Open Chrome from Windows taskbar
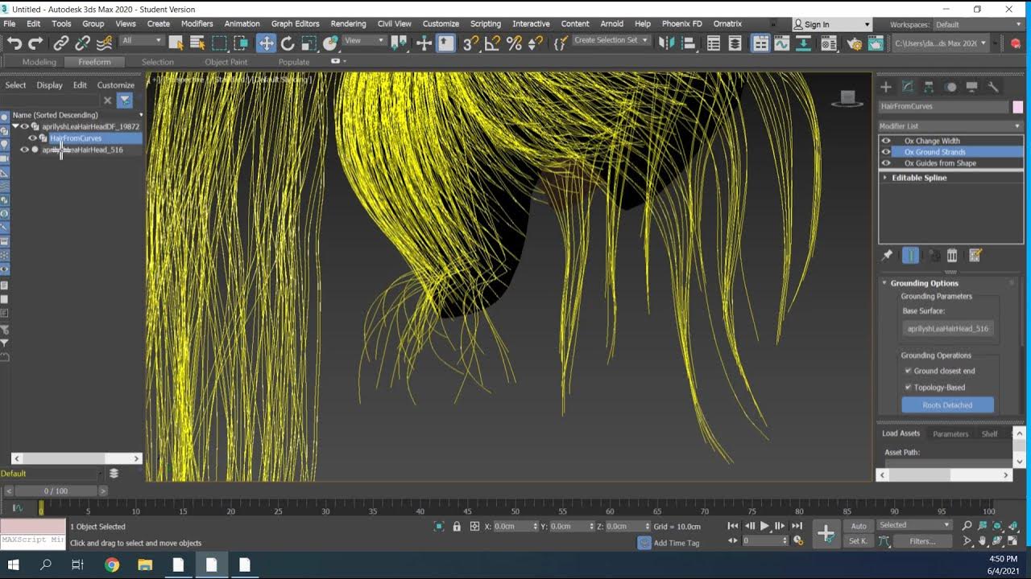The height and width of the screenshot is (579, 1031). pos(112,565)
